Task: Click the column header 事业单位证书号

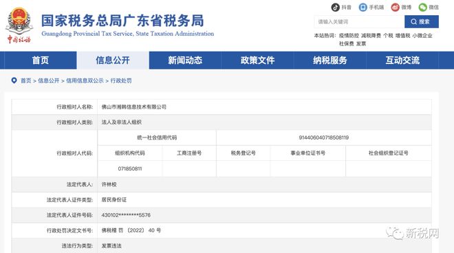Action: [307, 153]
